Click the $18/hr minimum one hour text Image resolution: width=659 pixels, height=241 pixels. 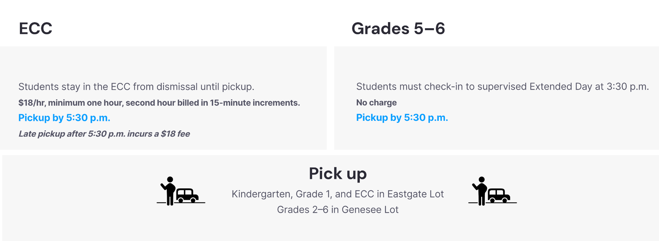click(159, 103)
